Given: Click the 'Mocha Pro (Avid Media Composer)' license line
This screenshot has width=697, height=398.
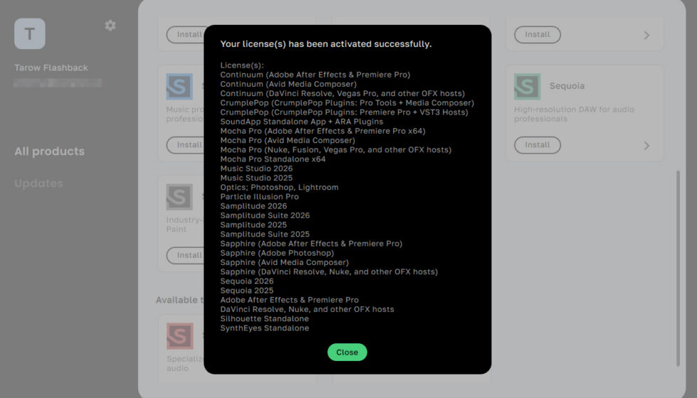Looking at the screenshot, I should [x=287, y=141].
